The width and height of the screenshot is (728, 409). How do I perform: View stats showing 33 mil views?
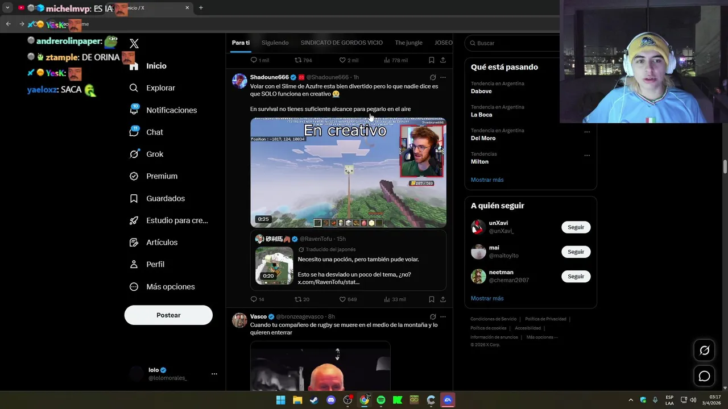[395, 299]
